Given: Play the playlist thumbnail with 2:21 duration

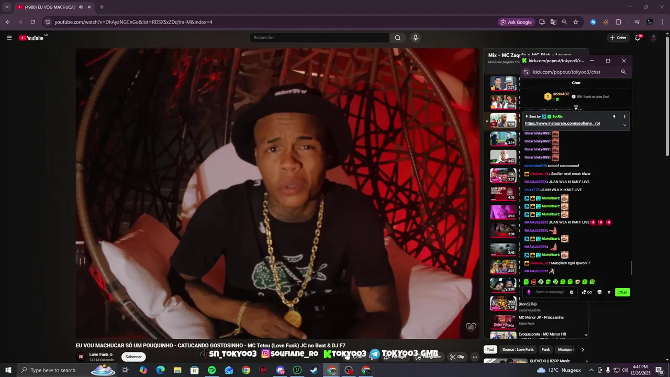Looking at the screenshot, I should click(x=503, y=84).
